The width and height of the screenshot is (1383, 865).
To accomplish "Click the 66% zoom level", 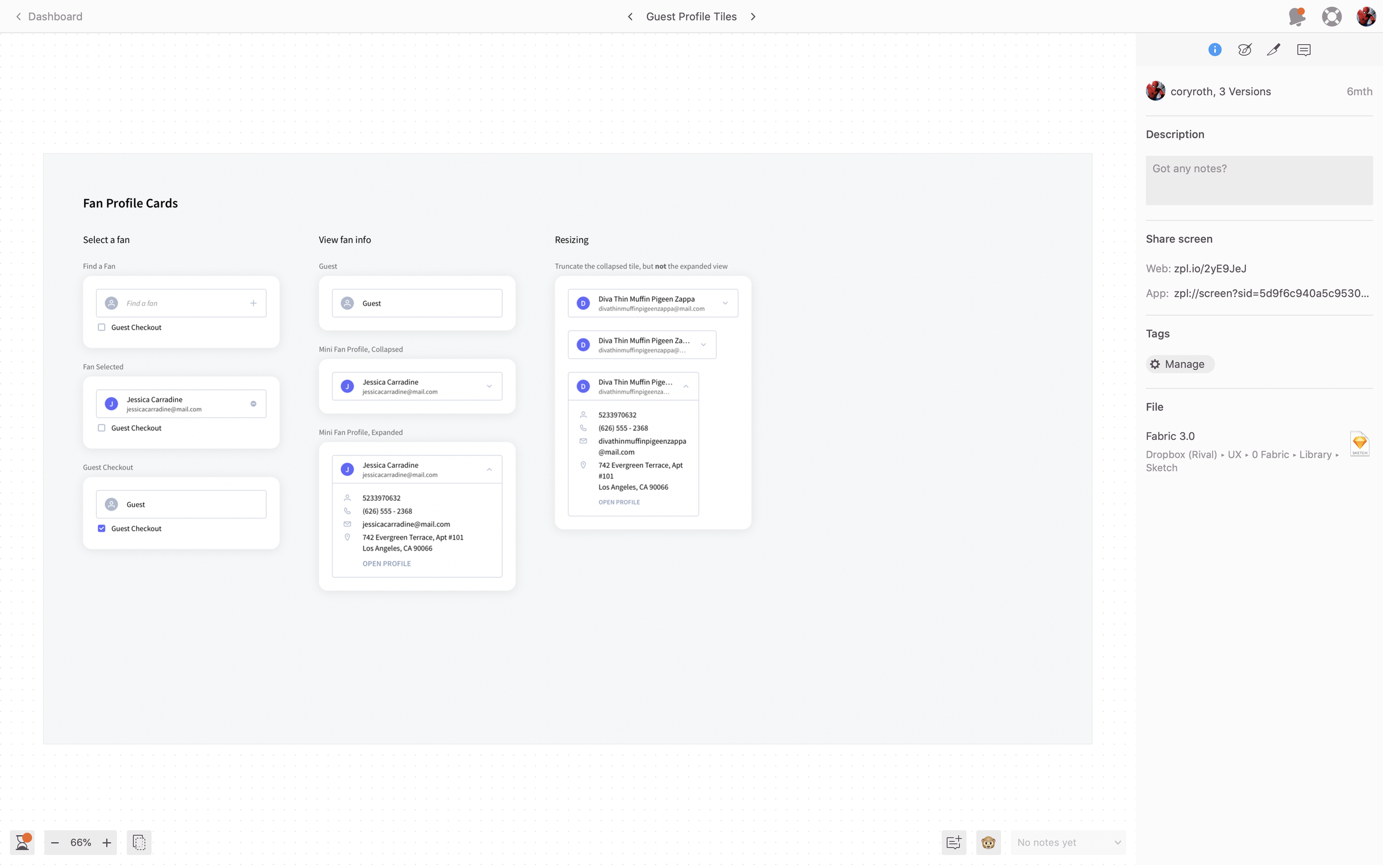I will point(81,843).
